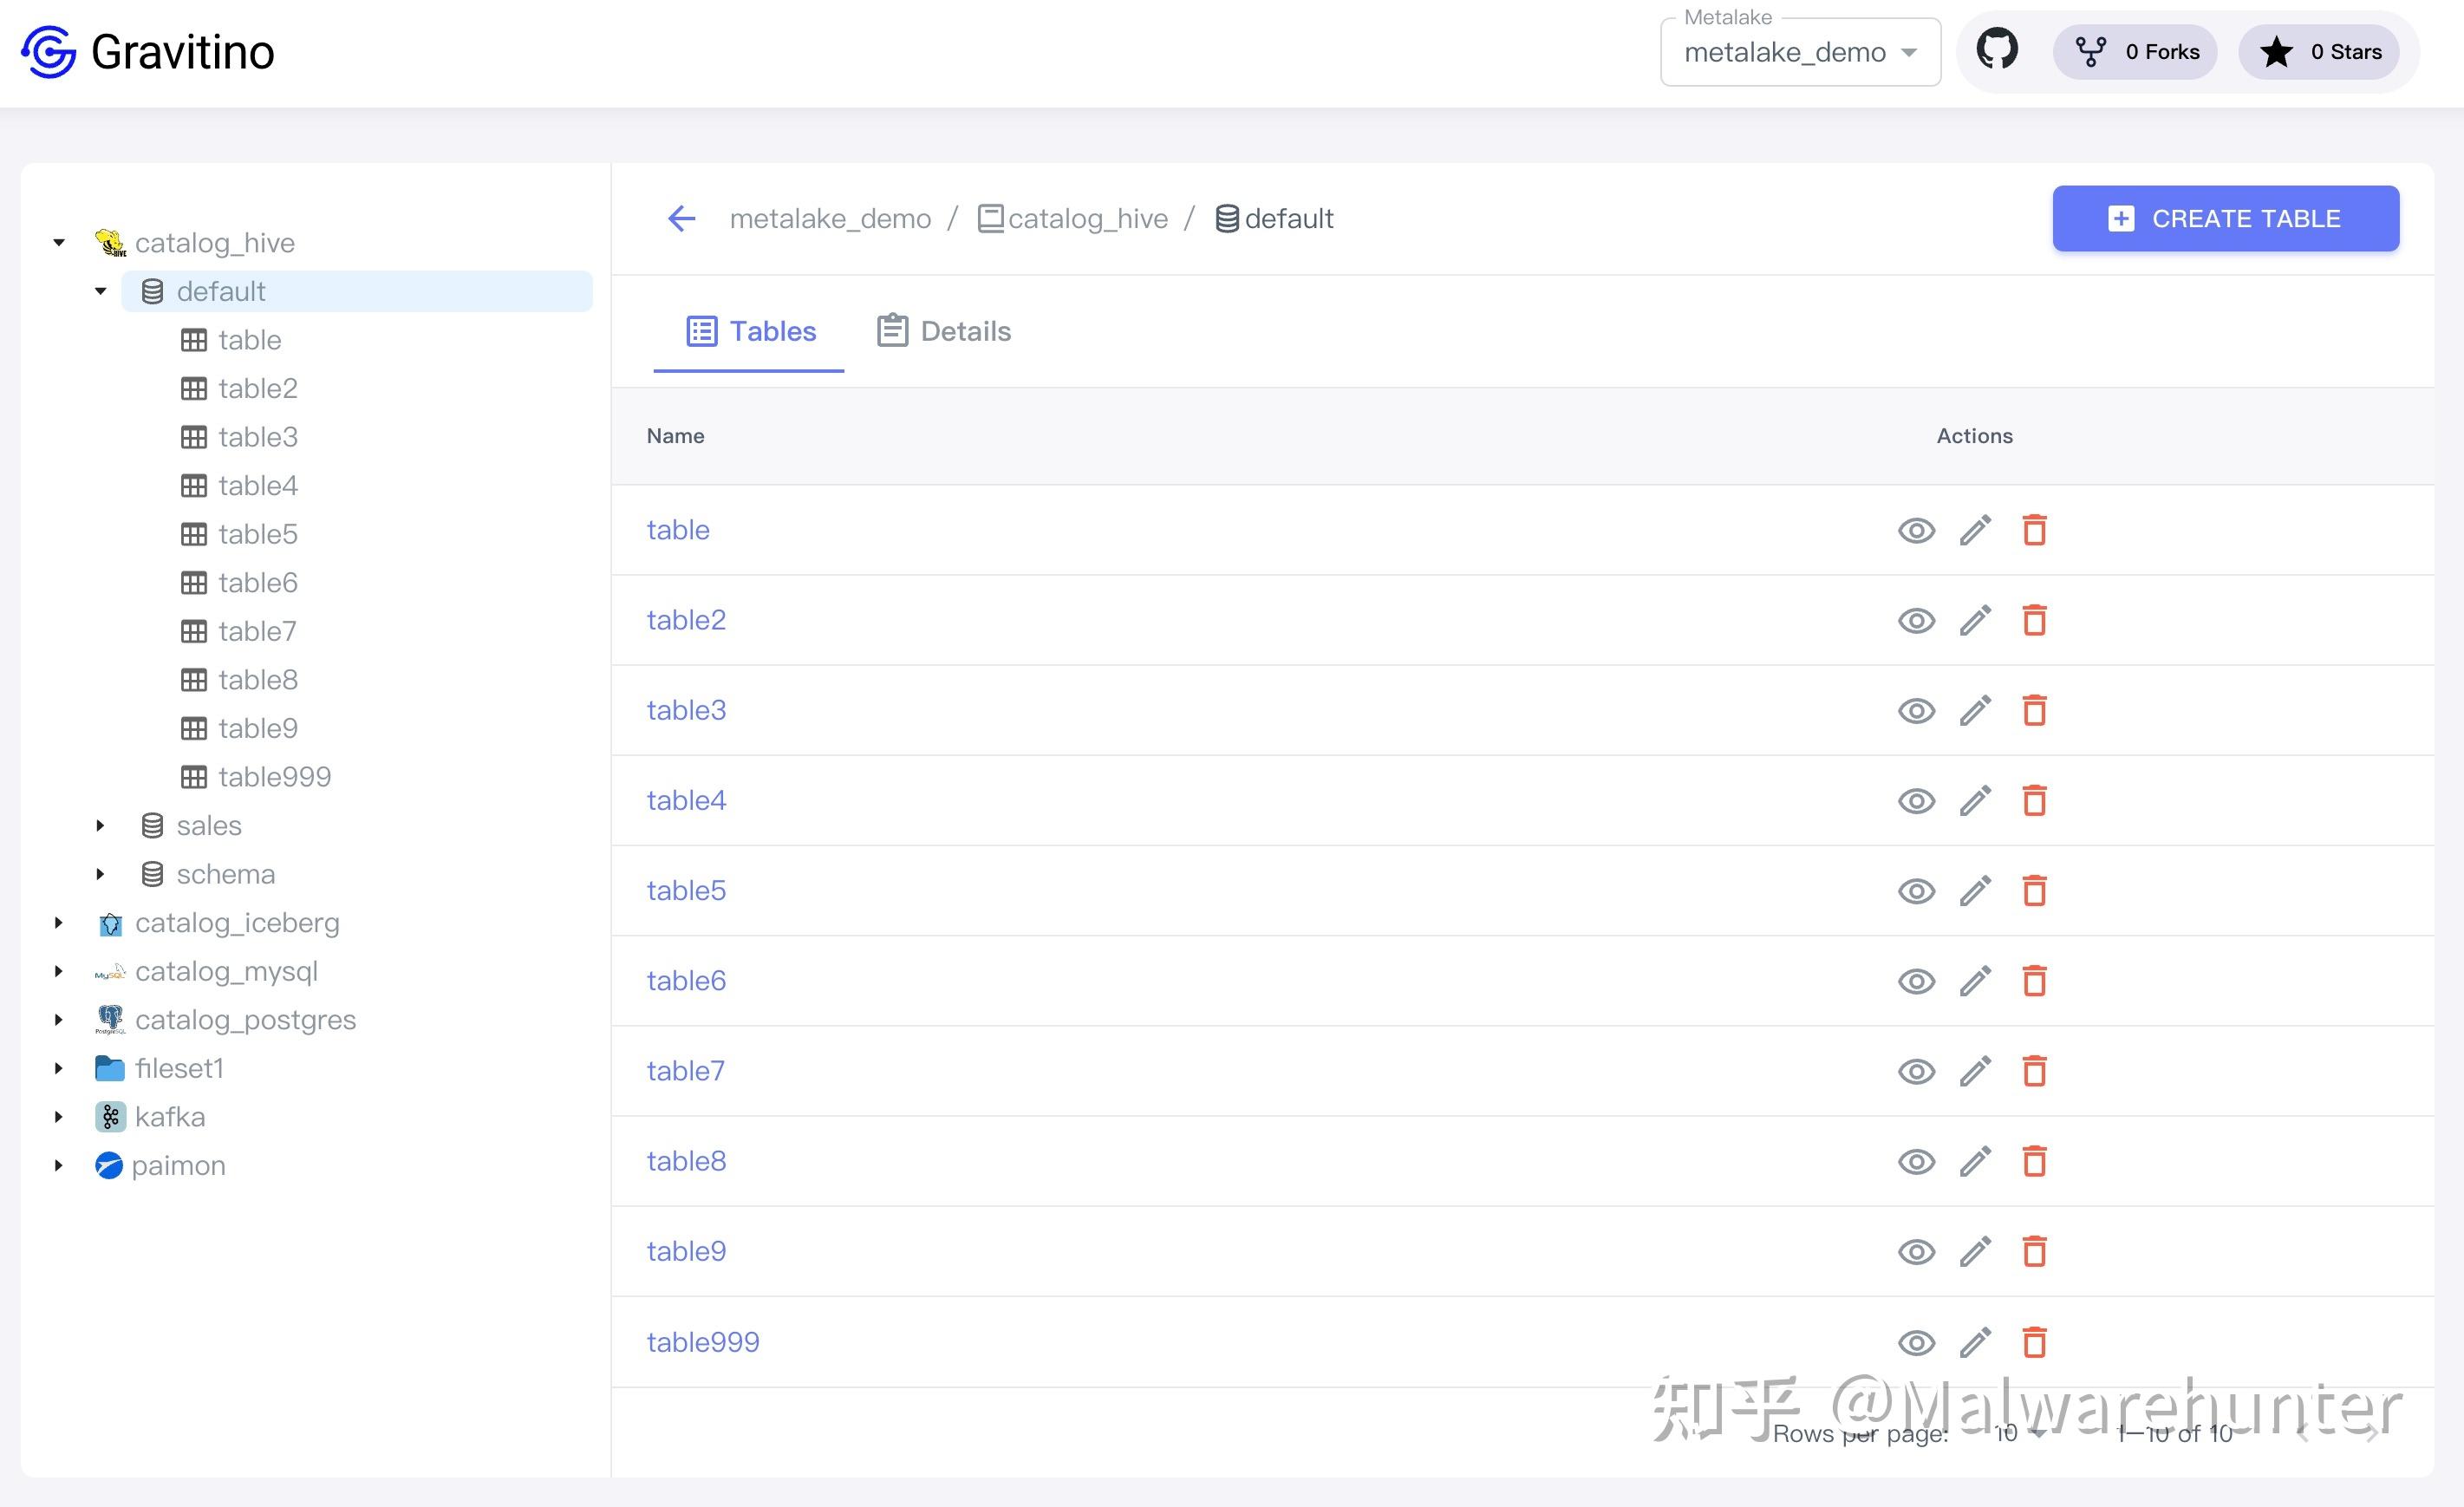Collapse the catalog_hive tree node
The width and height of the screenshot is (2464, 1507).
59,242
